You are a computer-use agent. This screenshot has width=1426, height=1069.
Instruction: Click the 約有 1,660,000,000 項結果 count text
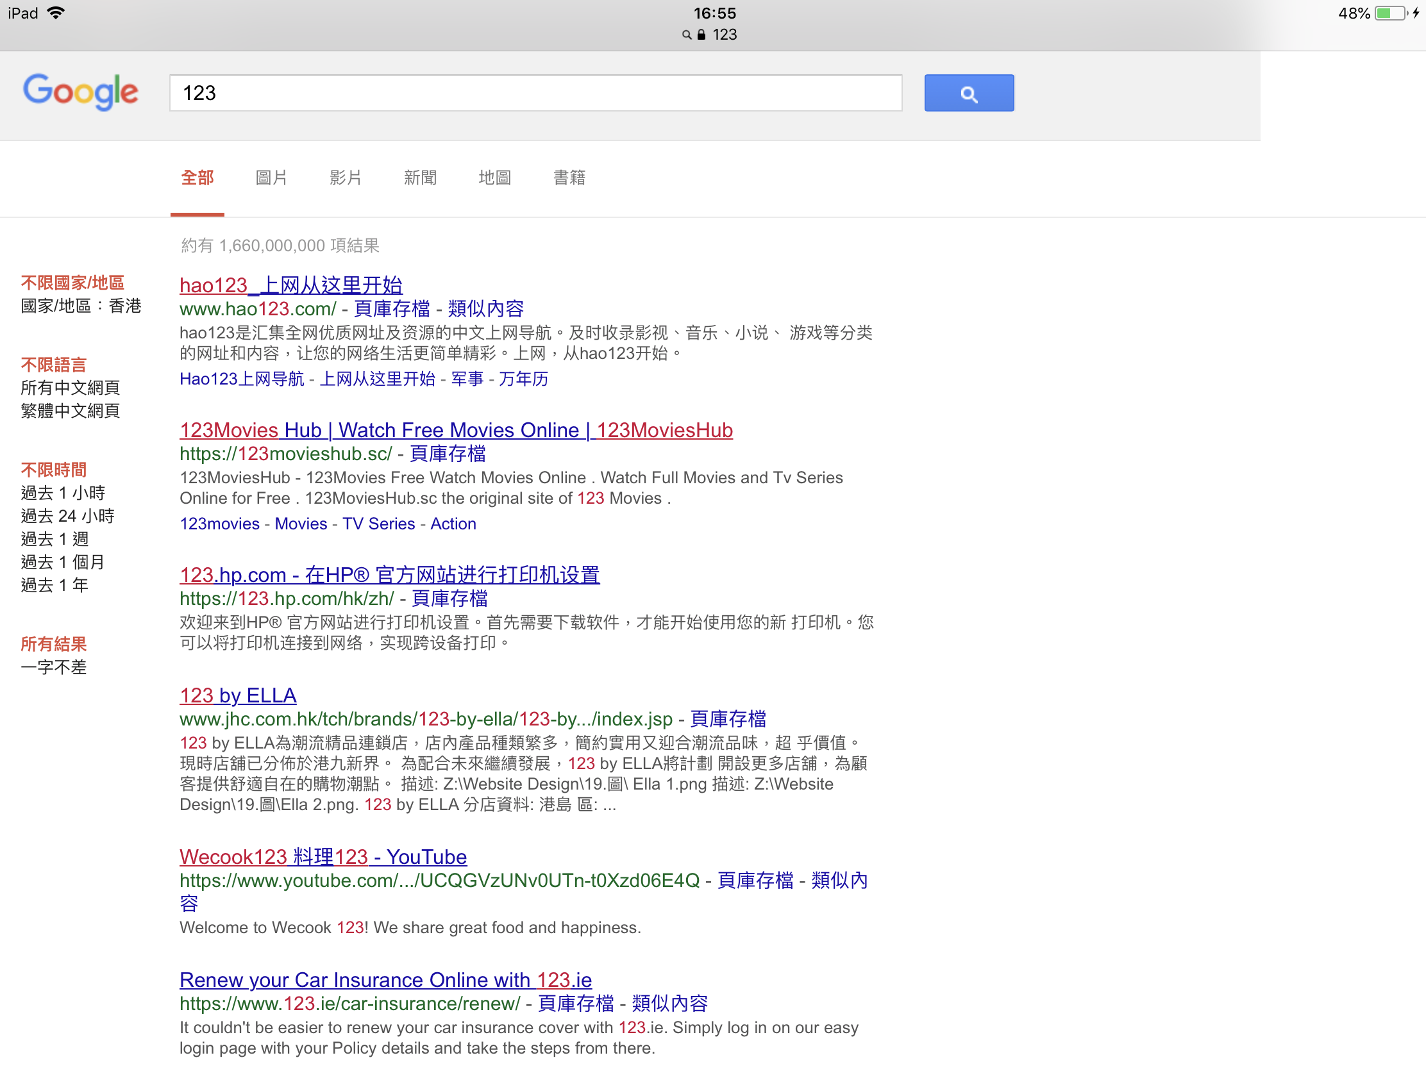point(280,246)
